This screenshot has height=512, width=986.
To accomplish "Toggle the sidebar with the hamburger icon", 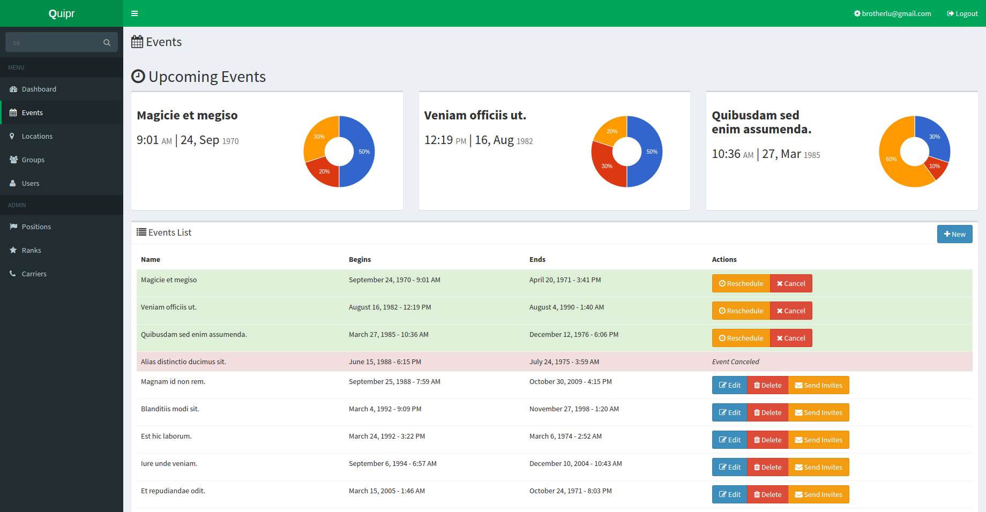I will 135,13.
